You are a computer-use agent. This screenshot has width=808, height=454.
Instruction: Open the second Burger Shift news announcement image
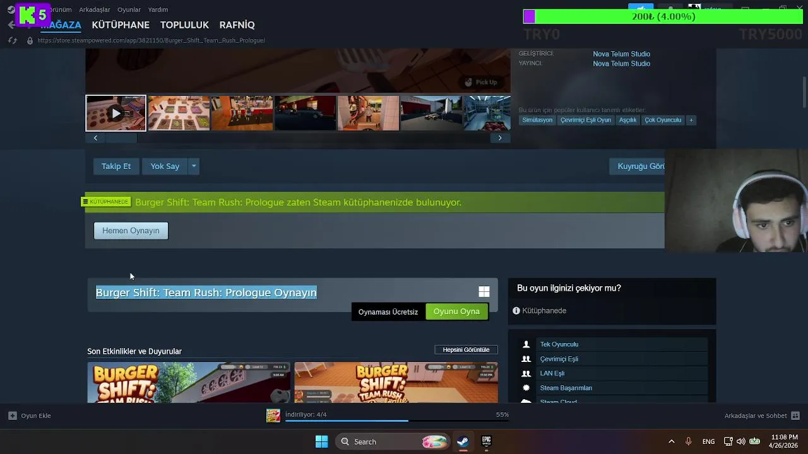[396, 382]
